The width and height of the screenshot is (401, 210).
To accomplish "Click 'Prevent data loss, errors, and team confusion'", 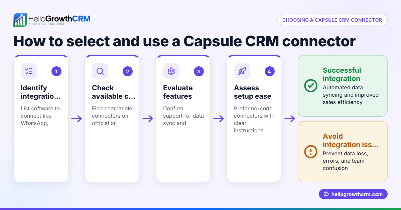I will click(346, 161).
